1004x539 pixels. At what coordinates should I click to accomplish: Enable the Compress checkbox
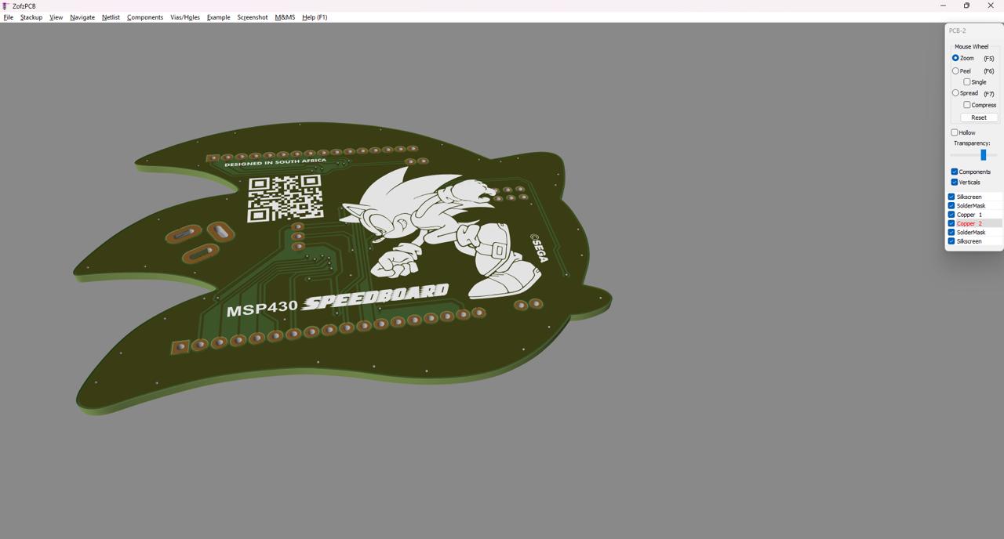[967, 105]
